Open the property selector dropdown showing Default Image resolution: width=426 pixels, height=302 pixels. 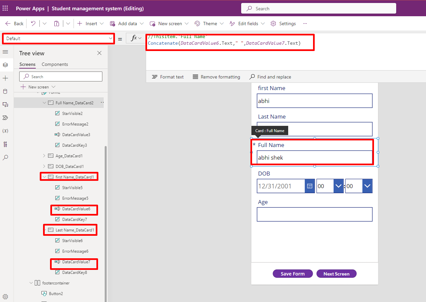58,38
